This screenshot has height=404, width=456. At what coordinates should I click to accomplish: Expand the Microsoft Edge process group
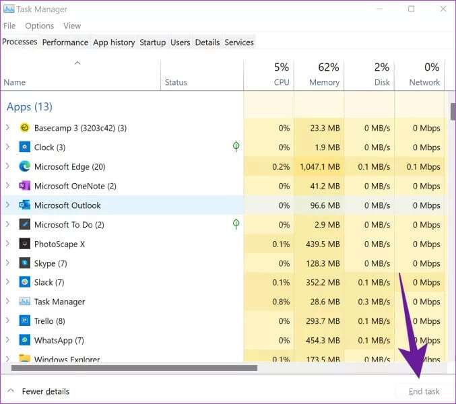pyautogui.click(x=8, y=166)
